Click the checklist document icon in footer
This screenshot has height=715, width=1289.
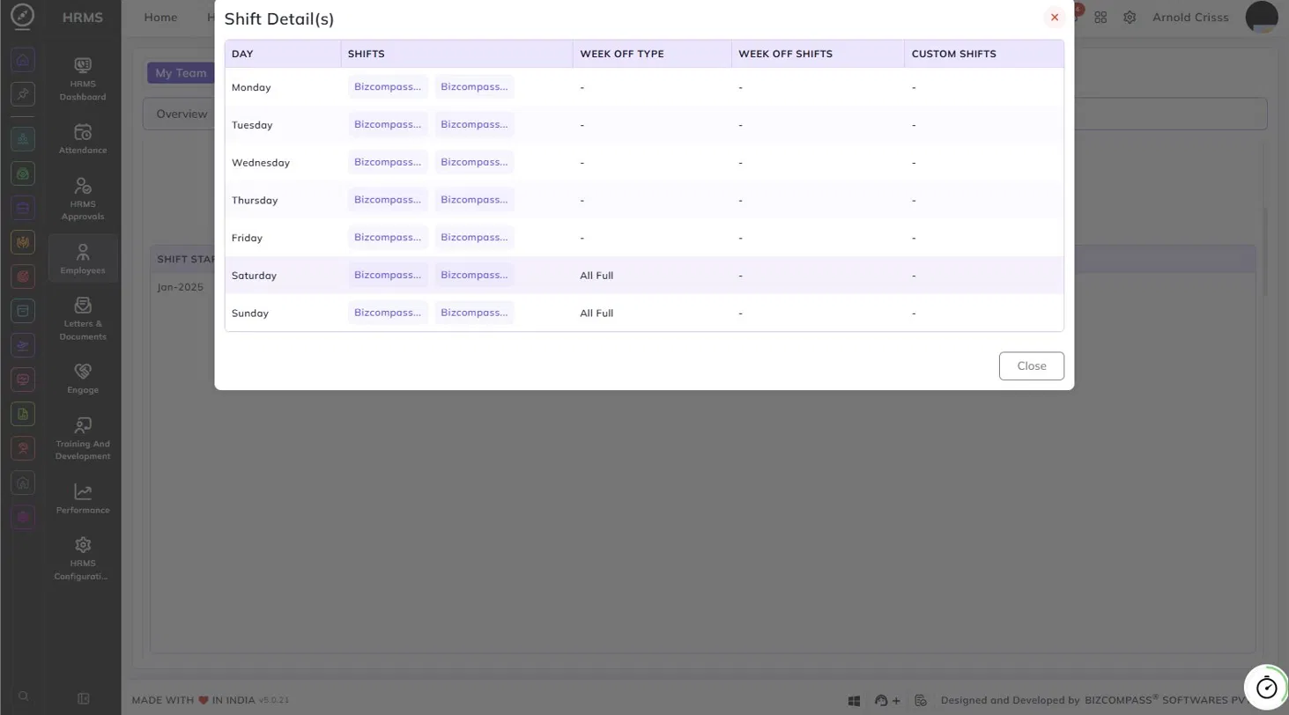[921, 701]
